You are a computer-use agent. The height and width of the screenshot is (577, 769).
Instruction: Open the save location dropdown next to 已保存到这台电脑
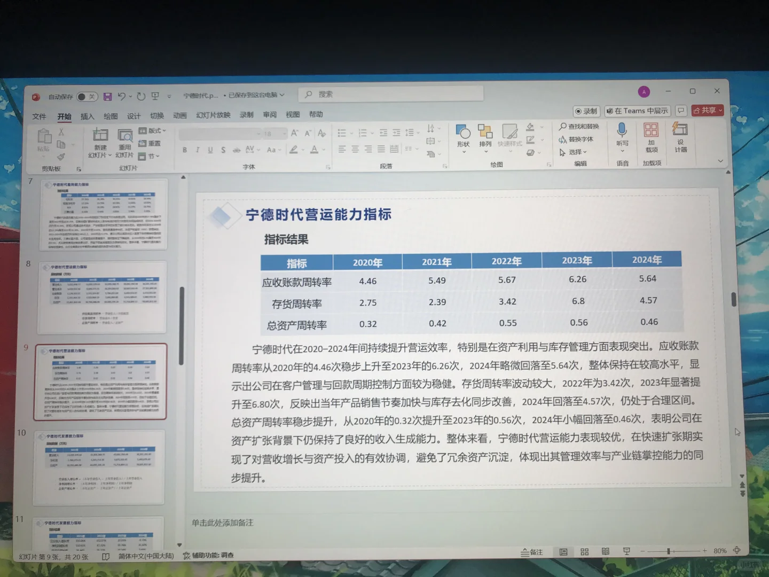tap(282, 95)
